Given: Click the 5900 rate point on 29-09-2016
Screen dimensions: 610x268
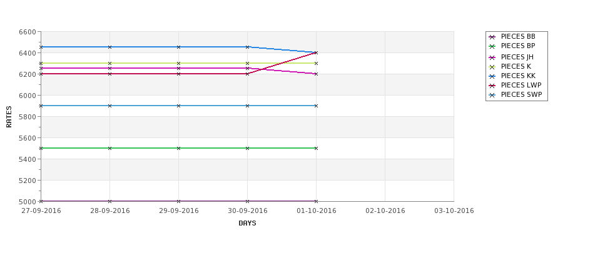Looking at the screenshot, I should [x=178, y=106].
